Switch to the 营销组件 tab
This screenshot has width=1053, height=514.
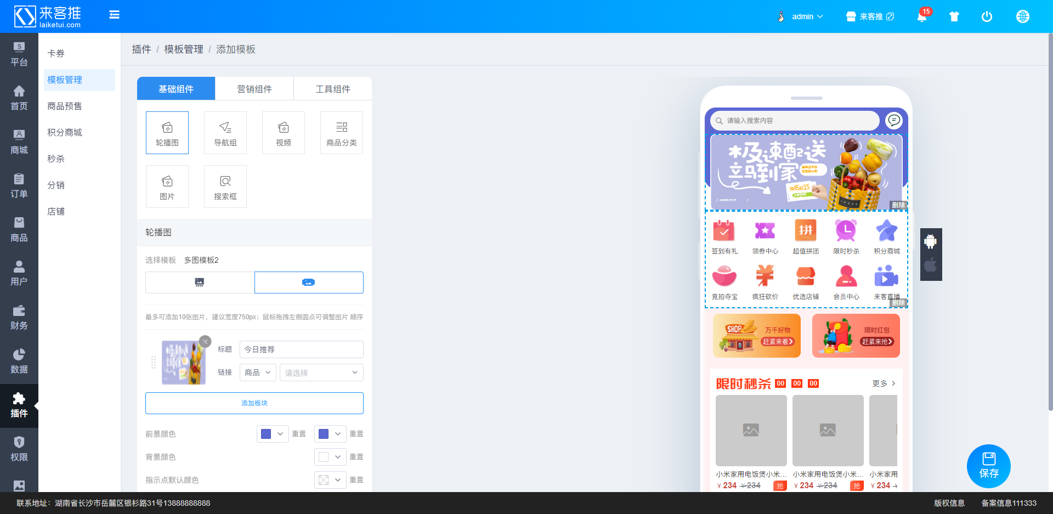[x=254, y=89]
